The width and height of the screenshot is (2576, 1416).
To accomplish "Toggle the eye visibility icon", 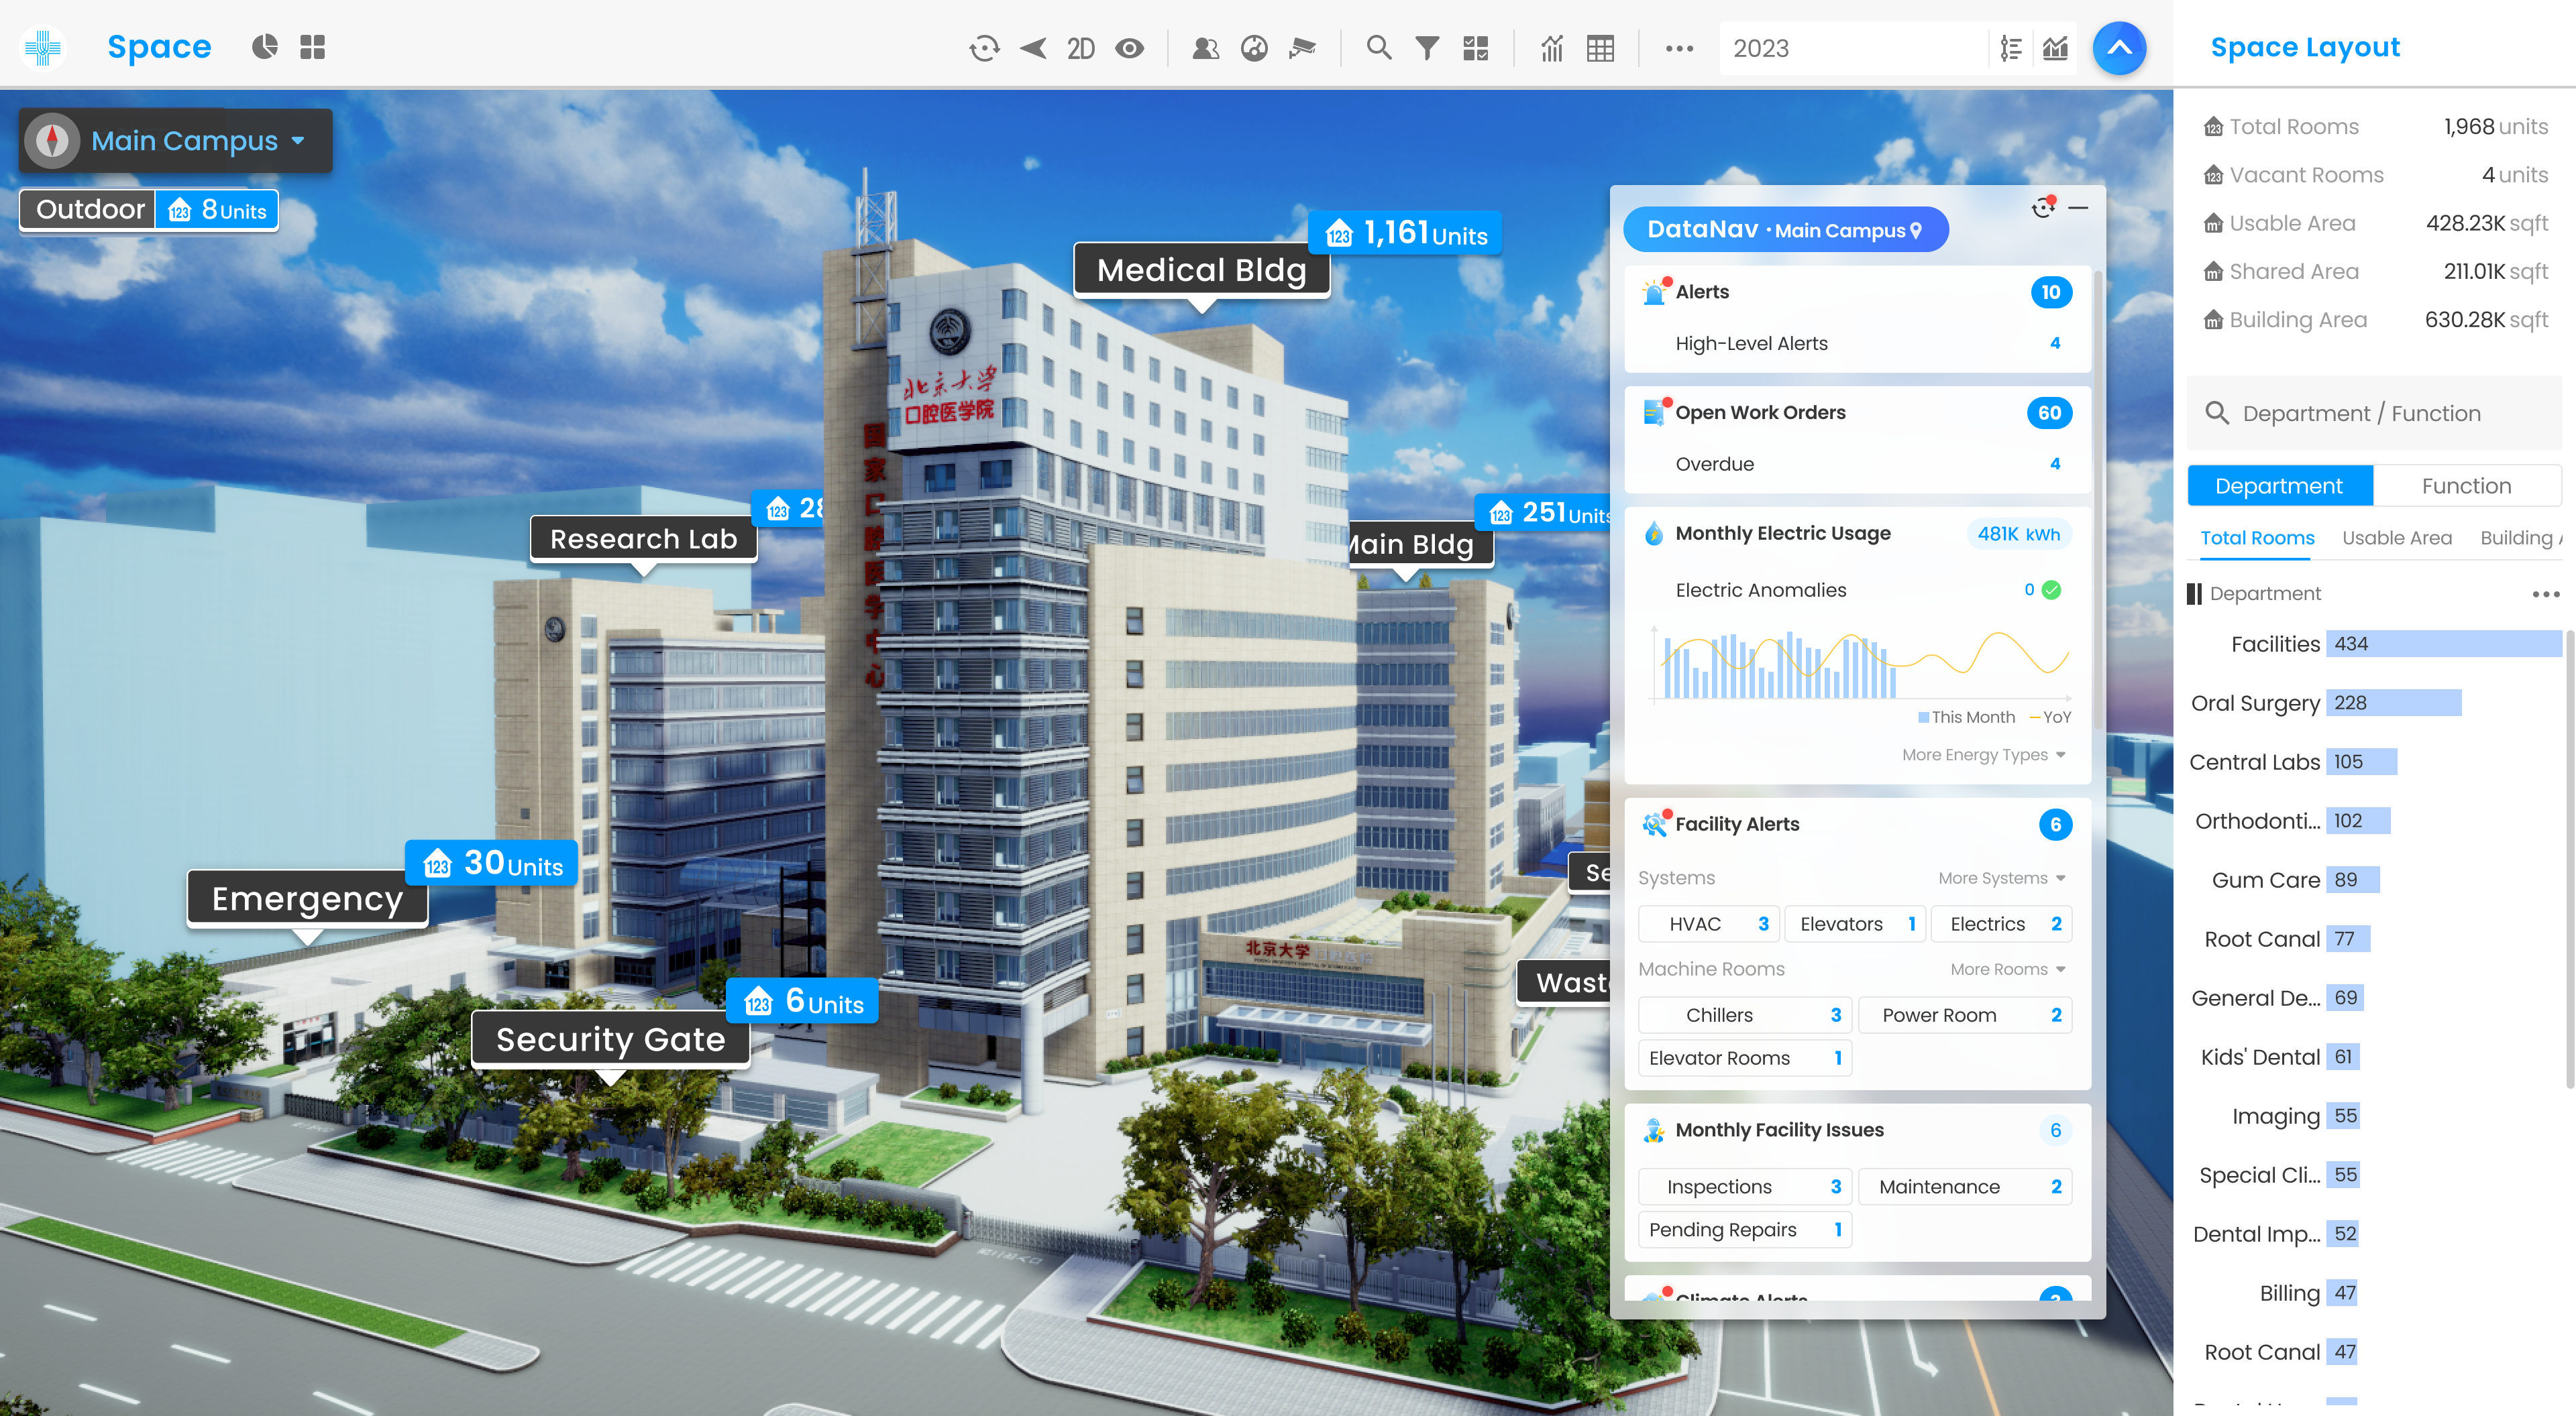I will (x=1130, y=48).
